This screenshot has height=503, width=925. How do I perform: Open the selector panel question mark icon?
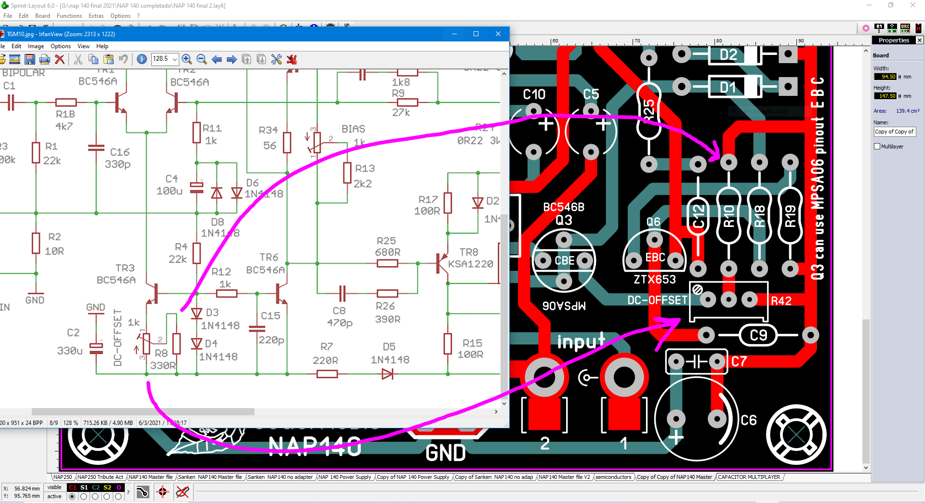892,28
